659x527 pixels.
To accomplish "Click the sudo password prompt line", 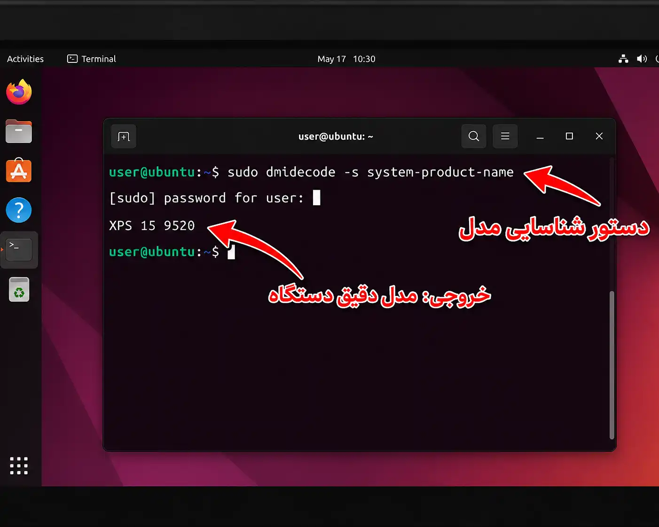I will [x=214, y=198].
